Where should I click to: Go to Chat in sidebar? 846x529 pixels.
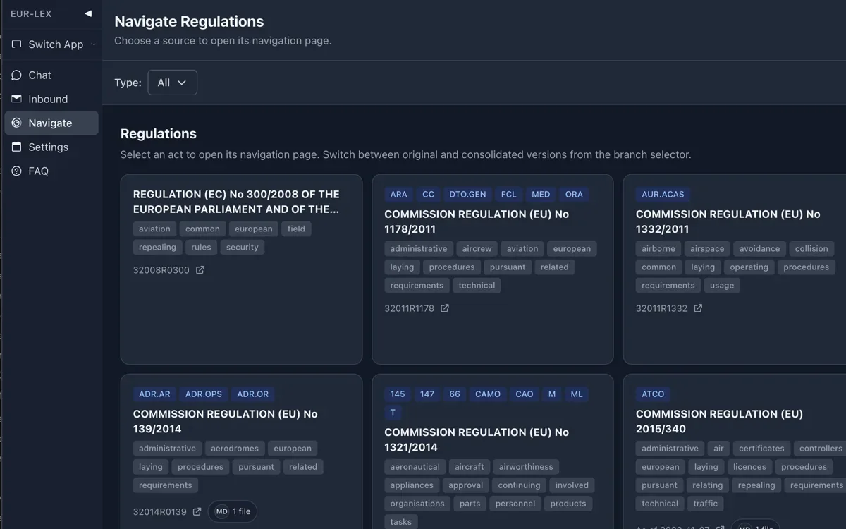pyautogui.click(x=51, y=75)
